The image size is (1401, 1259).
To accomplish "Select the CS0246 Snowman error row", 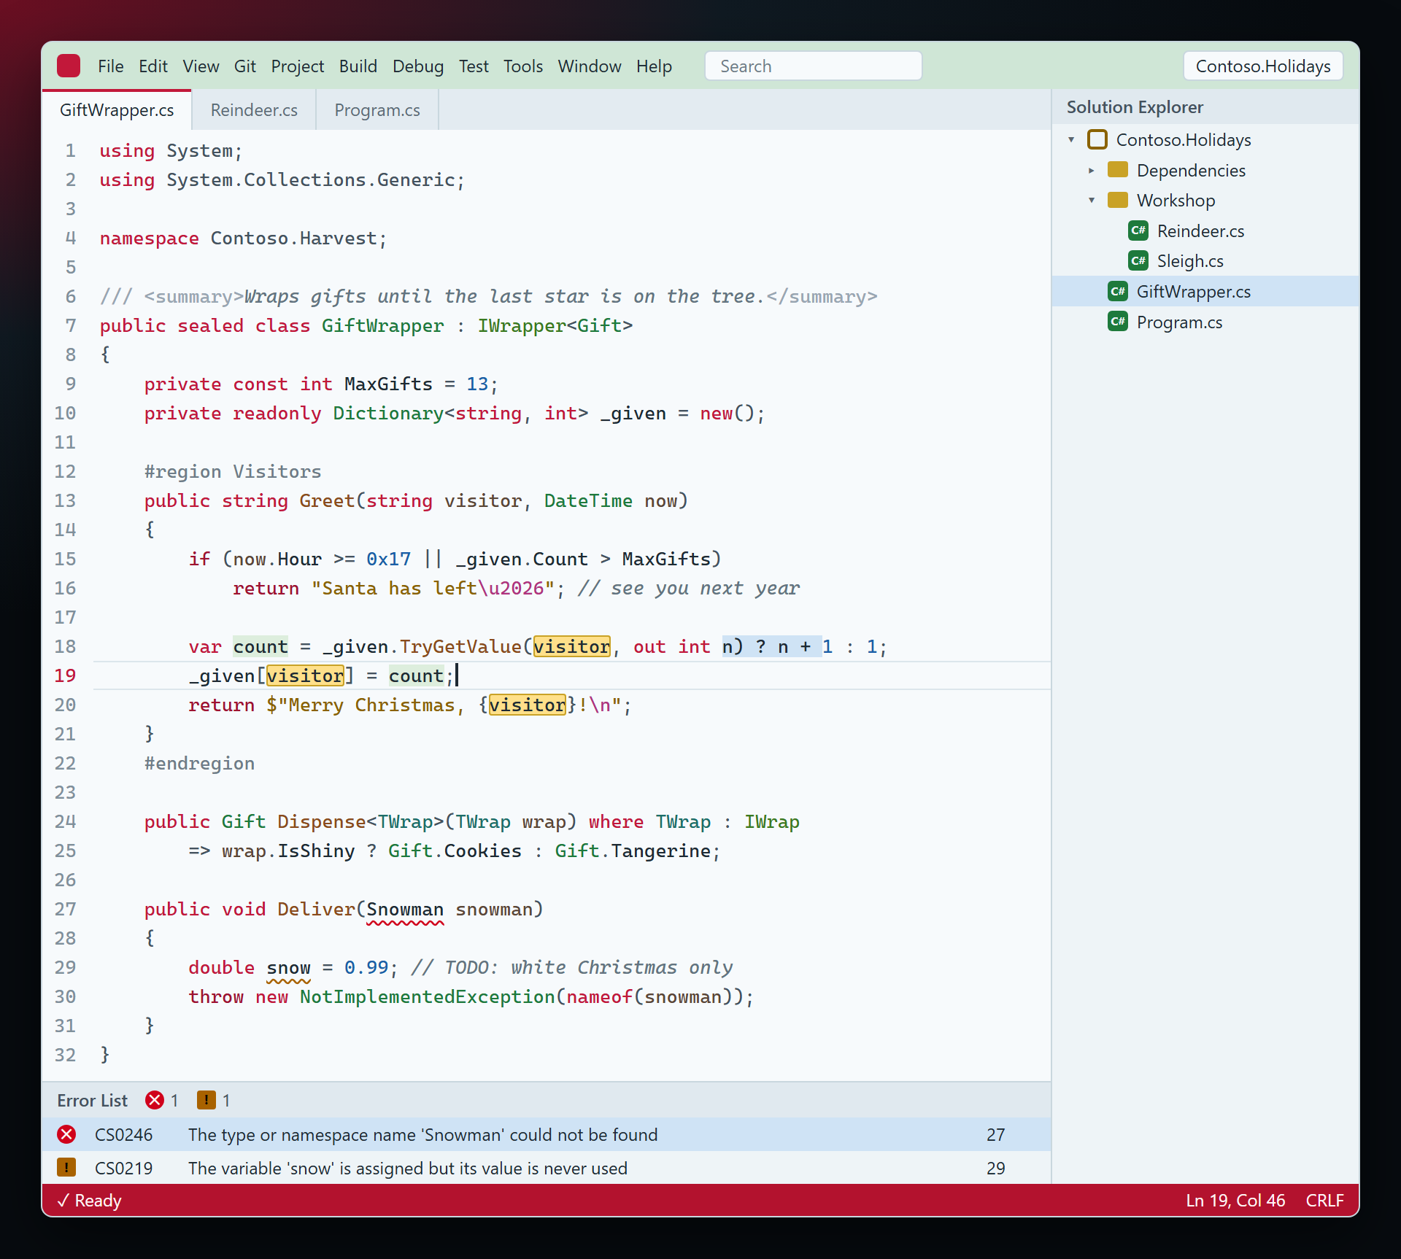I will (547, 1134).
